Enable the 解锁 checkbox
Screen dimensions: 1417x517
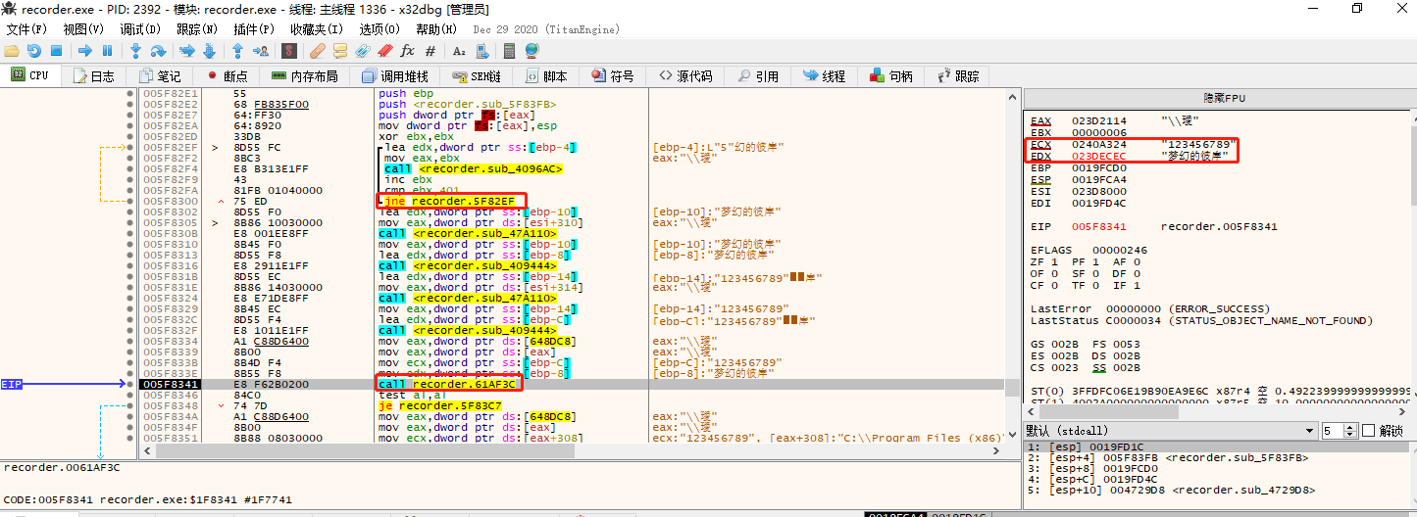click(x=1369, y=431)
